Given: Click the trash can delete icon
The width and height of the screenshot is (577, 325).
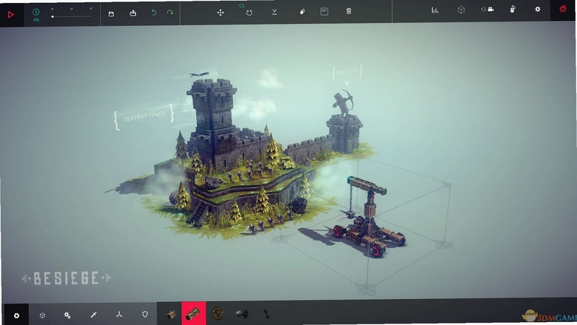Looking at the screenshot, I should tap(348, 11).
